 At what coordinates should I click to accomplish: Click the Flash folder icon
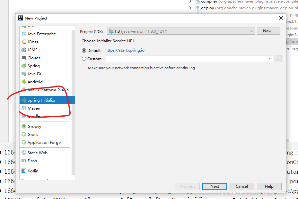pyautogui.click(x=24, y=161)
